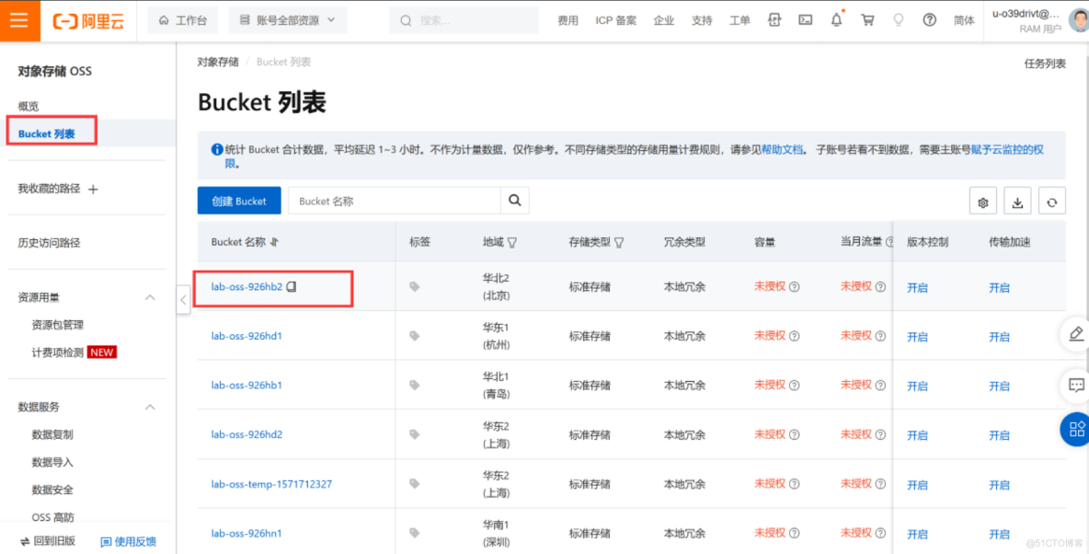The width and height of the screenshot is (1089, 554).
Task: Enable transfer acceleration for lab-oss-926hd1
Action: (x=999, y=337)
